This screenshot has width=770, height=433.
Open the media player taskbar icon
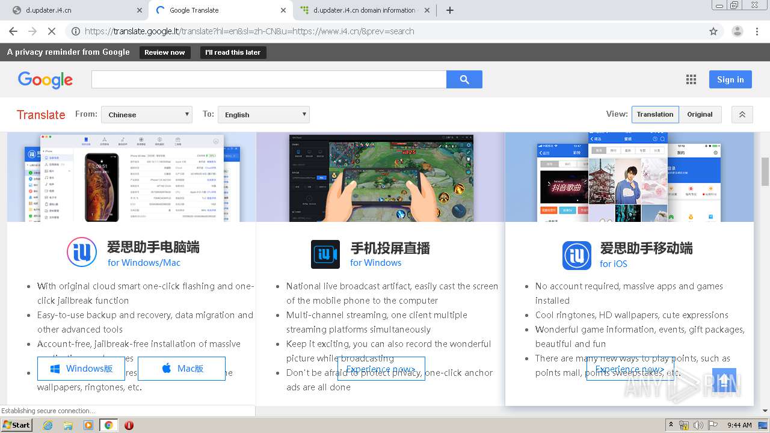coord(88,425)
